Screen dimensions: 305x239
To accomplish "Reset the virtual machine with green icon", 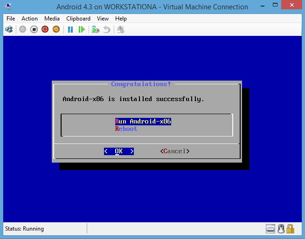I will 82,29.
